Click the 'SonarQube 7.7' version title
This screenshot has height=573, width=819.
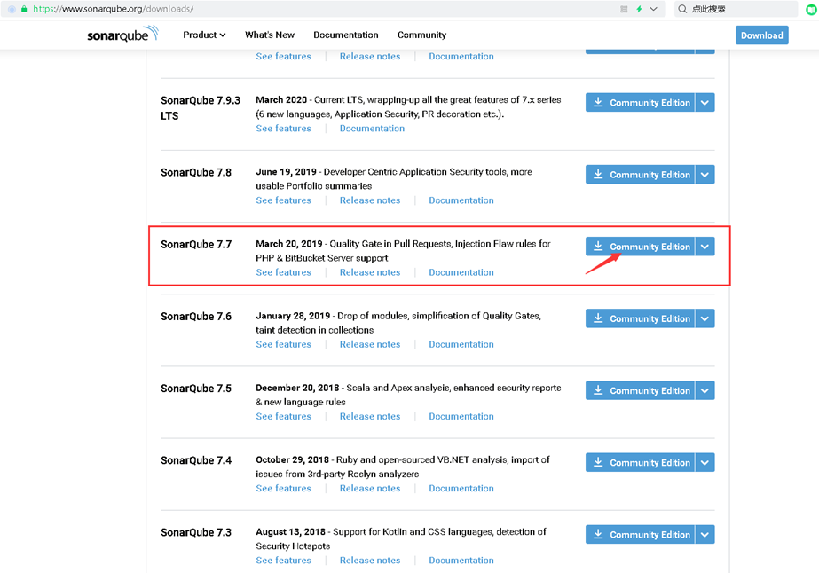[196, 245]
